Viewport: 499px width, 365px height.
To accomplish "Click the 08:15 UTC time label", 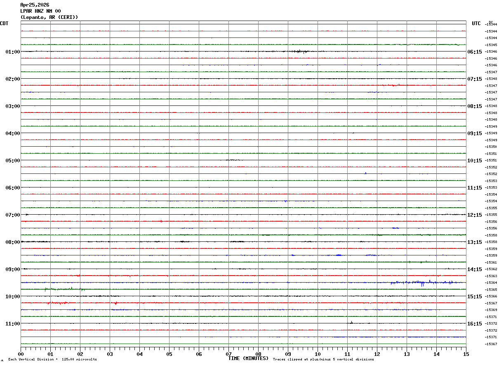I will [x=474, y=106].
